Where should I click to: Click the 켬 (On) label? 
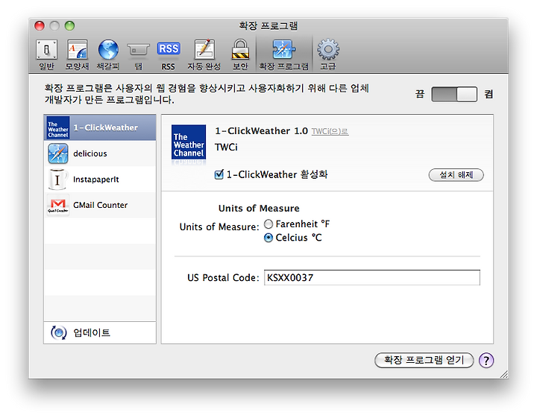click(x=489, y=94)
